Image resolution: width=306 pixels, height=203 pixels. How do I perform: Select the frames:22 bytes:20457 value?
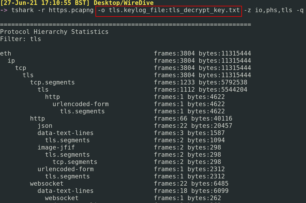tap(193, 126)
